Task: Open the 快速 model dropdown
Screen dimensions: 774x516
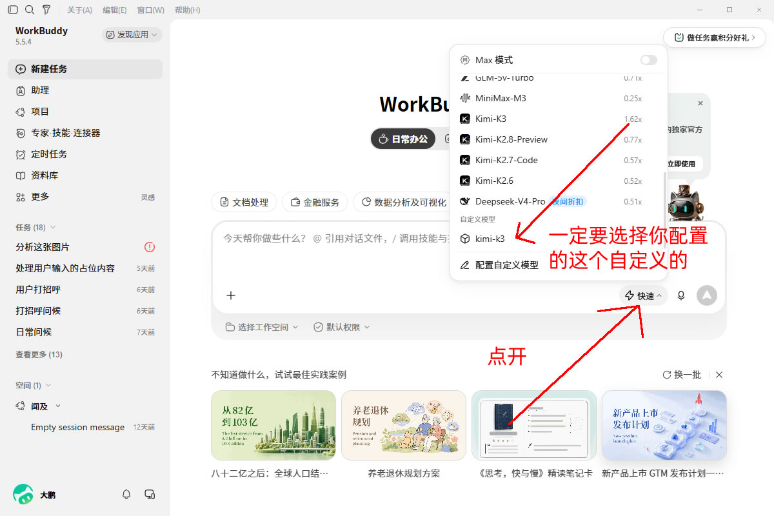Action: point(643,296)
